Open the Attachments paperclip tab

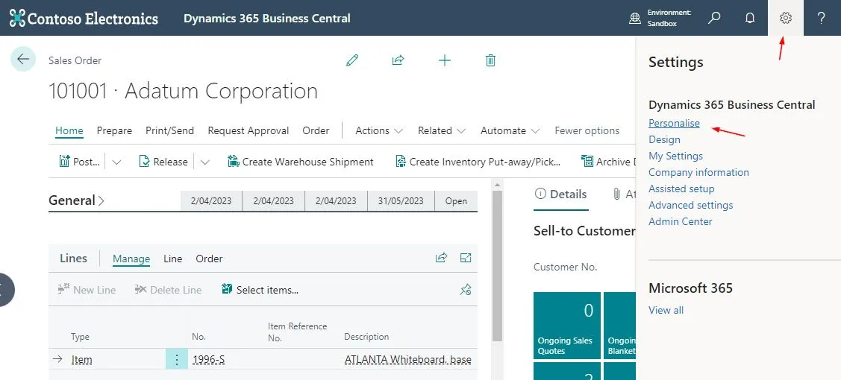point(623,194)
